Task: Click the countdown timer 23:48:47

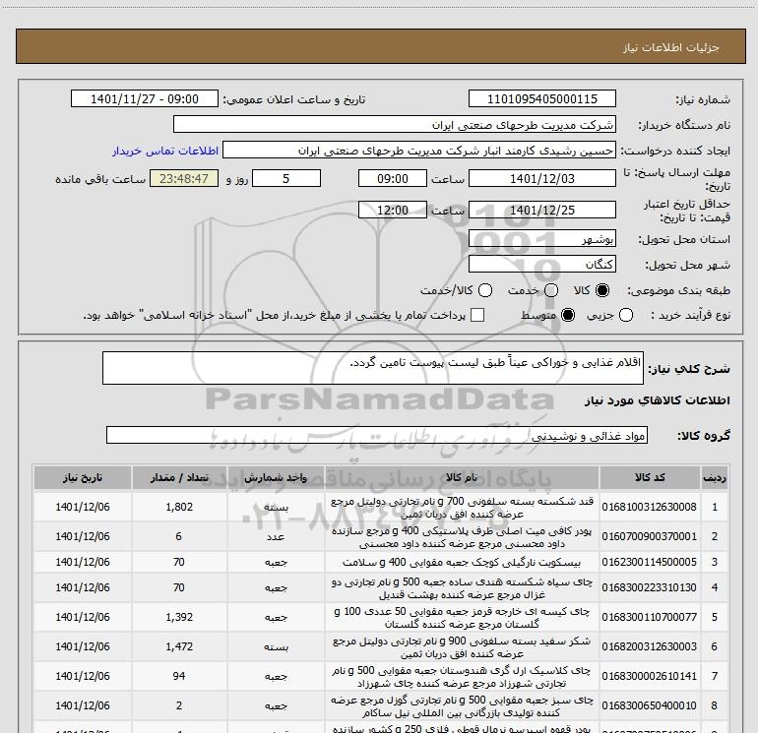Action: click(184, 179)
